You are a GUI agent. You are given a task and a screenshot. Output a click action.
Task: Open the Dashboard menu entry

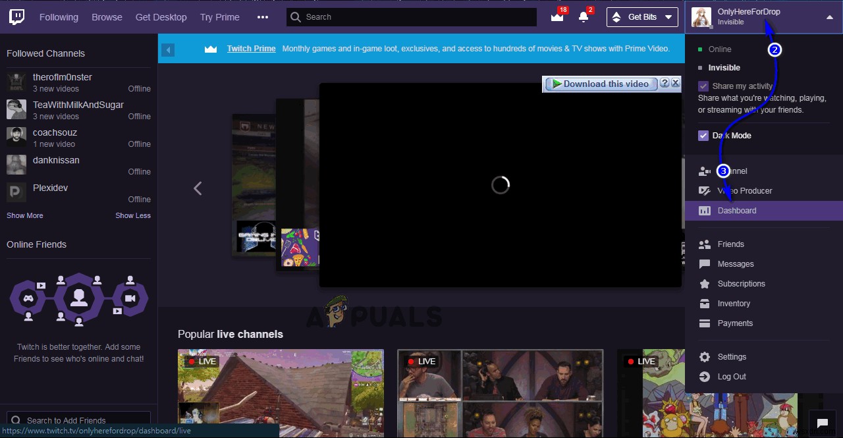736,210
